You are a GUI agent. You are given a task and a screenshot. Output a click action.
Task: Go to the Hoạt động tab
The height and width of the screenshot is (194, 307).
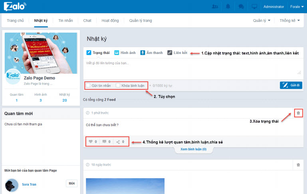pos(110,20)
